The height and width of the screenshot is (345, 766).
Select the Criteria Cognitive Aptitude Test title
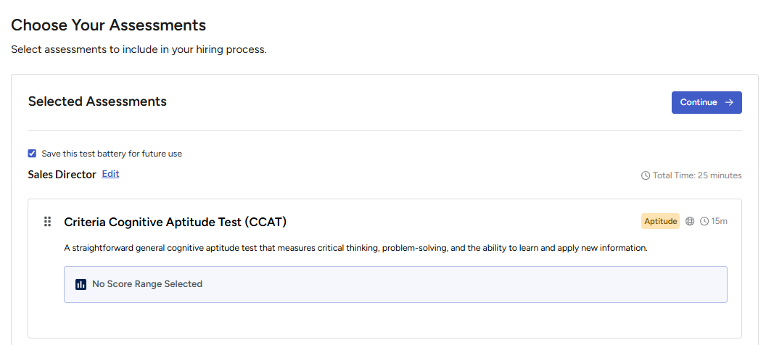click(175, 222)
